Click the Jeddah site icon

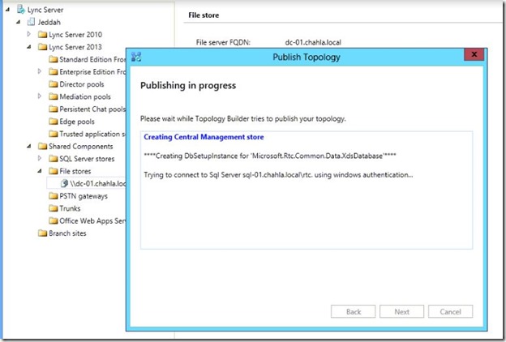[31, 22]
